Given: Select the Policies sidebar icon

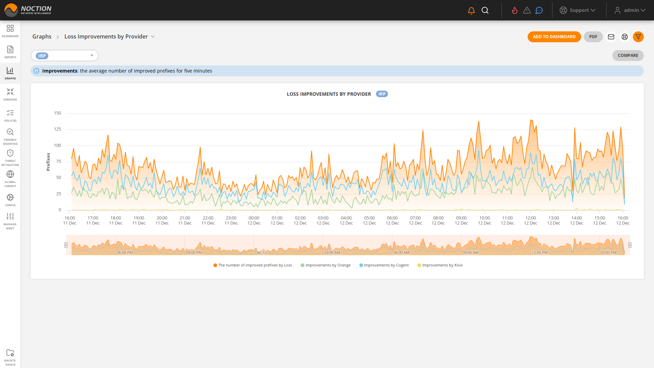Looking at the screenshot, I should tap(10, 115).
